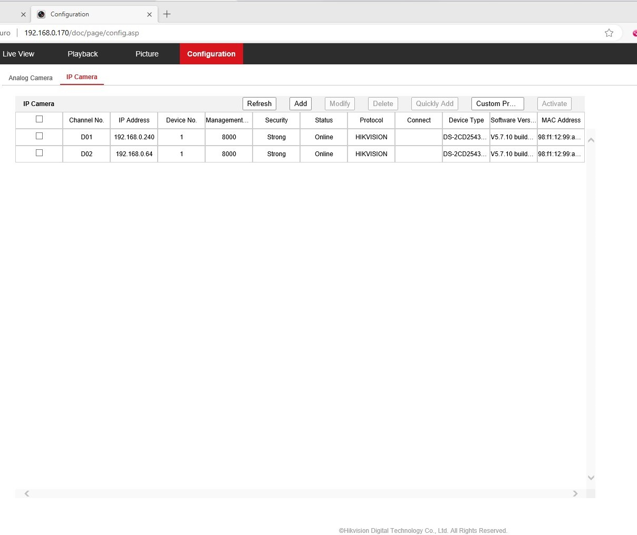Image resolution: width=637 pixels, height=535 pixels.
Task: Bookmark page with the star icon
Action: coord(609,33)
